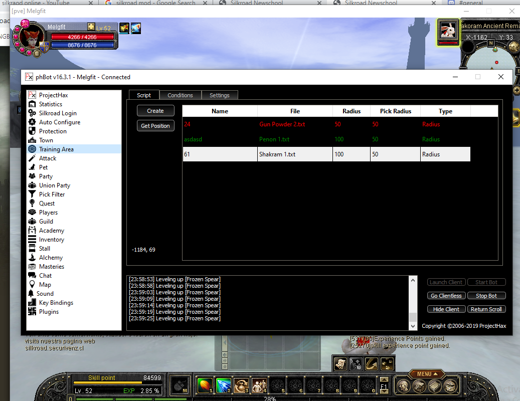520x401 pixels.
Task: Open the Sound settings in sidebar
Action: coord(45,294)
